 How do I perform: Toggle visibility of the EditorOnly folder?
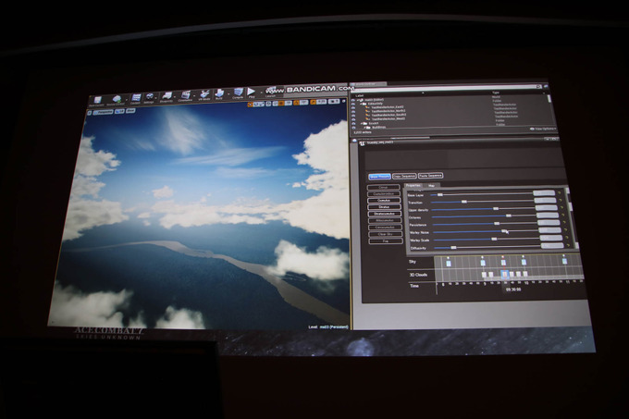click(353, 104)
